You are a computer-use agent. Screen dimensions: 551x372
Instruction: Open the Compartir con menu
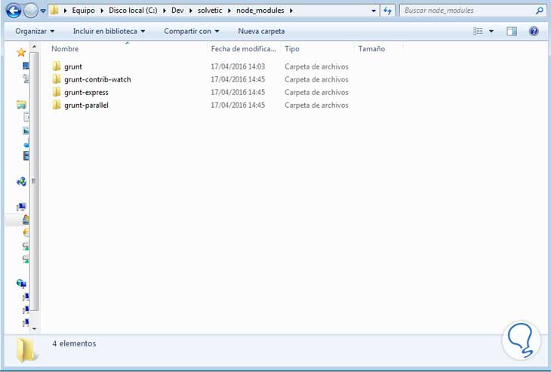(x=192, y=31)
